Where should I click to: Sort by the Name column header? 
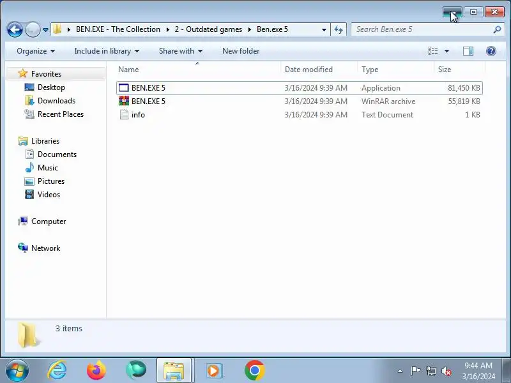[x=197, y=70]
